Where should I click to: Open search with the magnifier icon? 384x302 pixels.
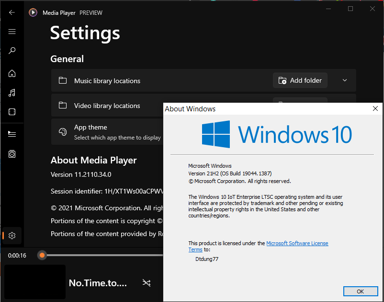coord(12,51)
